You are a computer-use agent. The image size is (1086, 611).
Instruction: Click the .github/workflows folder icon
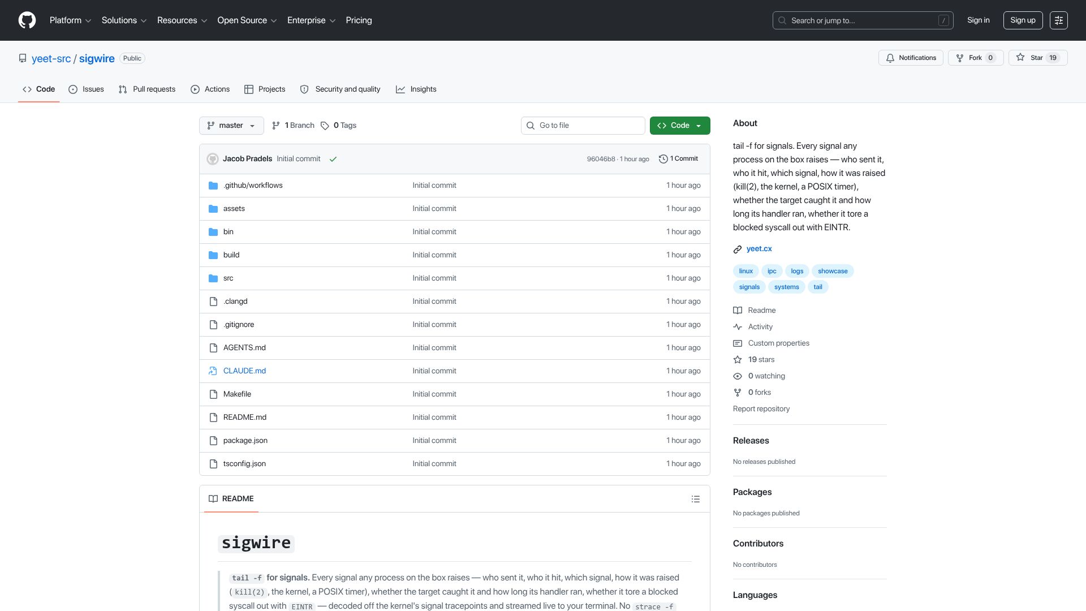[213, 186]
